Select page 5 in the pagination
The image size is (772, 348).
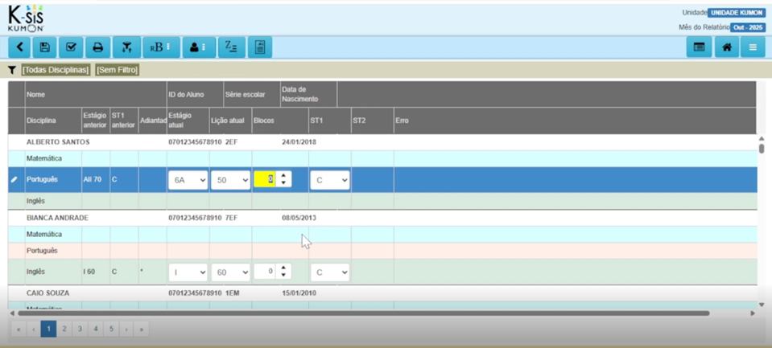(111, 329)
